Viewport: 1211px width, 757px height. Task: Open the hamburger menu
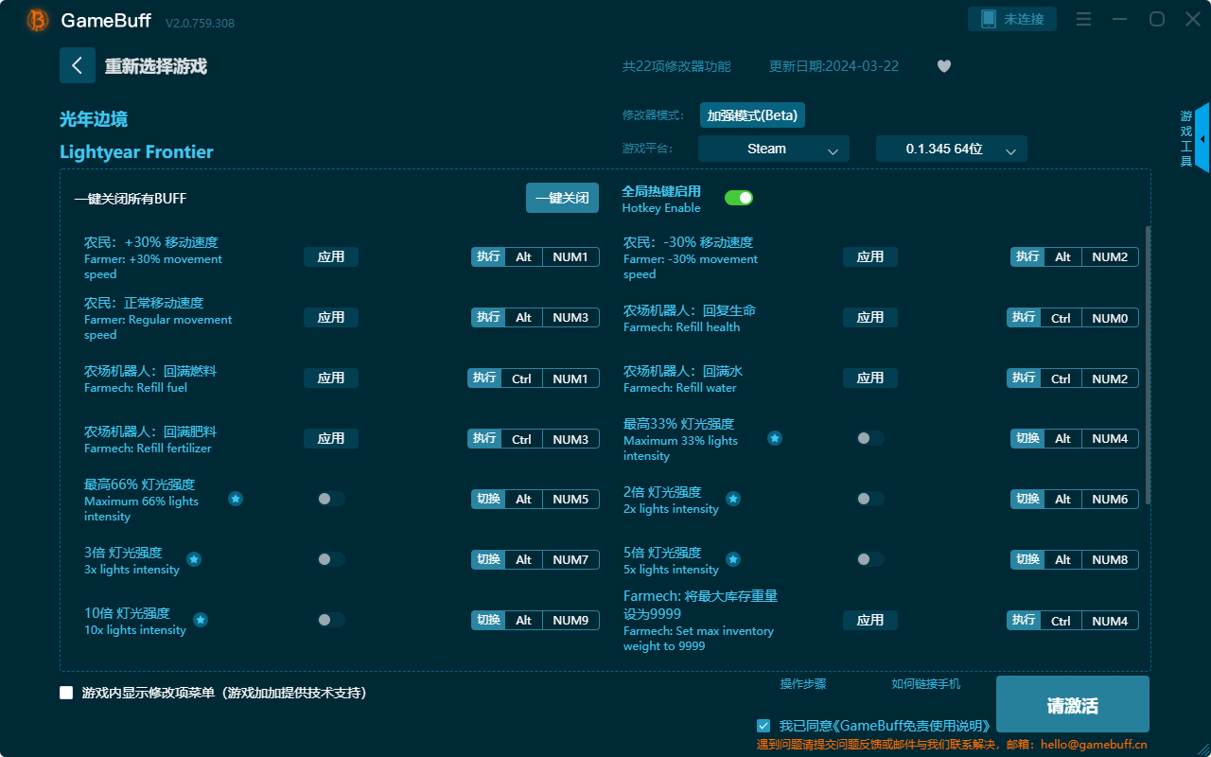[1082, 18]
